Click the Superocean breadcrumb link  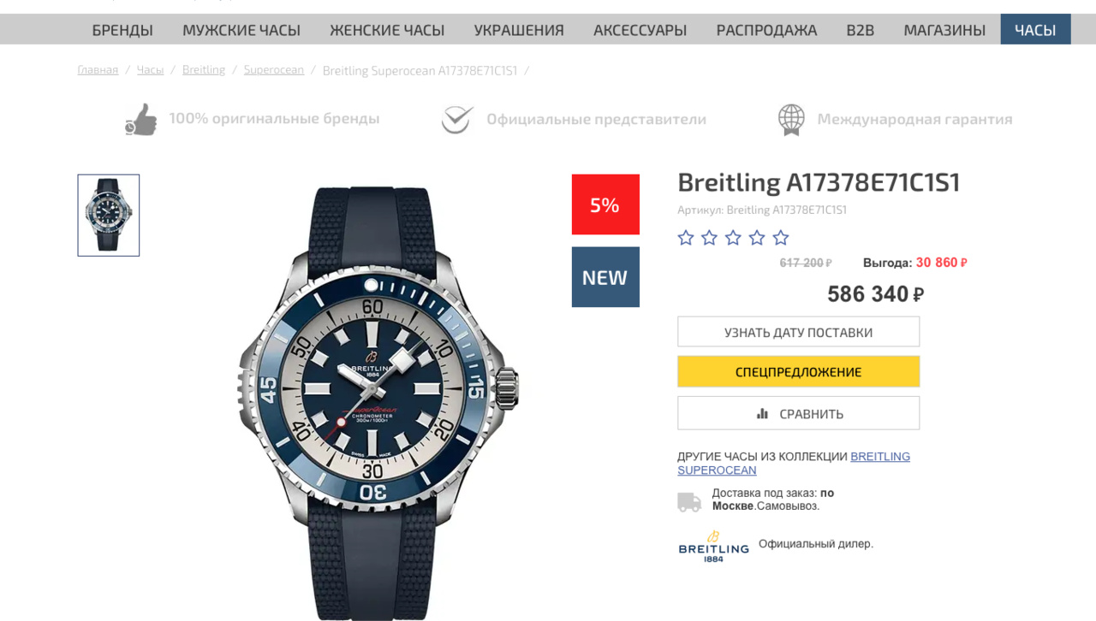274,70
